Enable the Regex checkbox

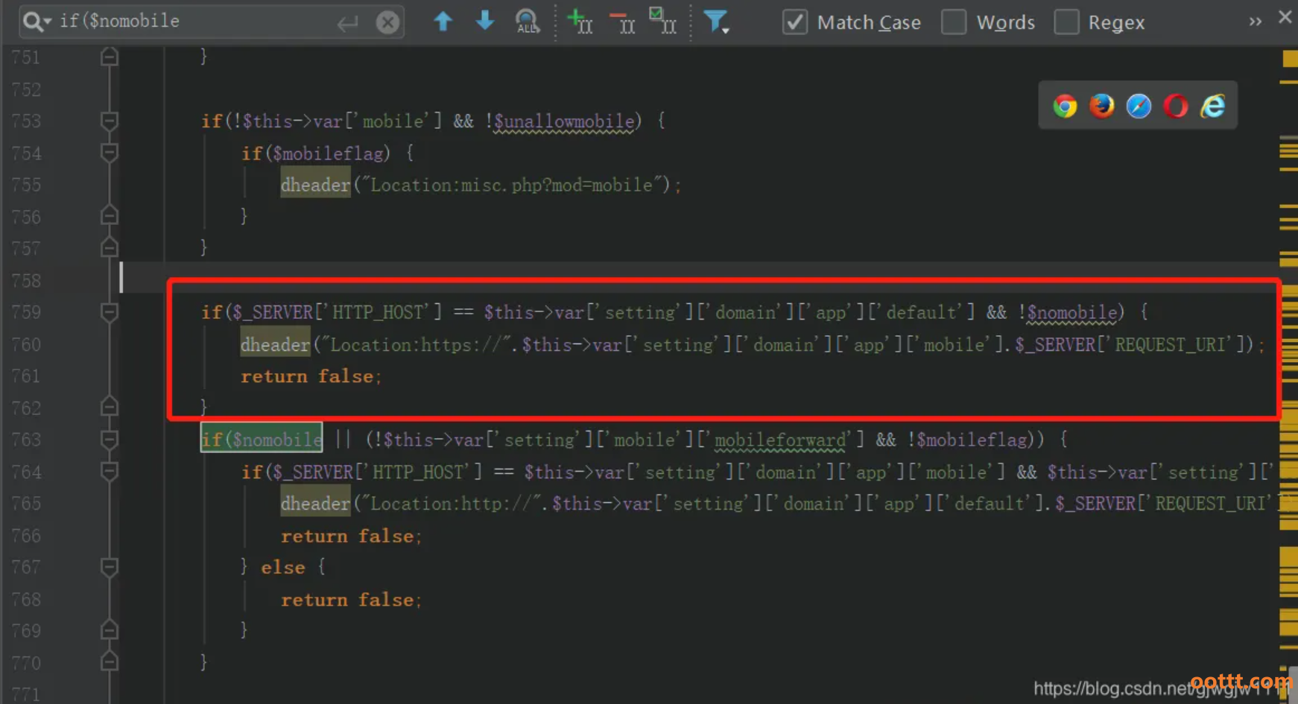pyautogui.click(x=1066, y=22)
